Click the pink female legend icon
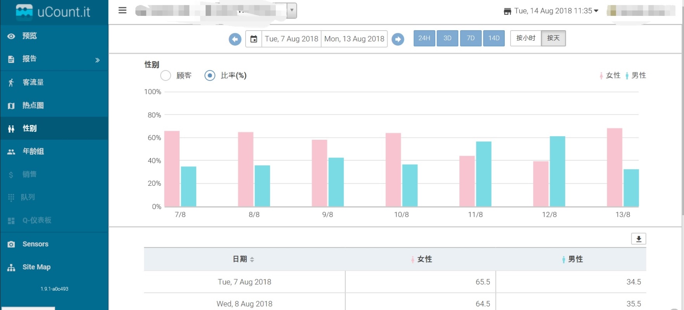The height and width of the screenshot is (310, 684). coord(601,75)
